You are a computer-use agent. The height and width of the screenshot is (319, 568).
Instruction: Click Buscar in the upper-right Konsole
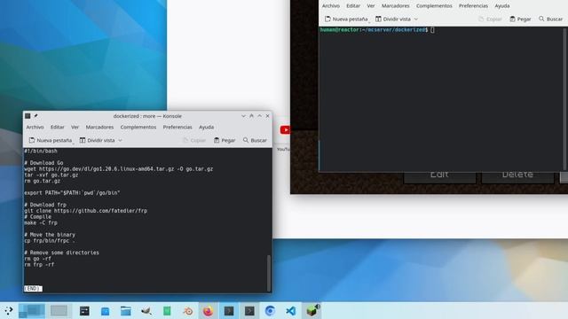pyautogui.click(x=550, y=19)
